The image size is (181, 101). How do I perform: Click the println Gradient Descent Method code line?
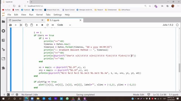[76, 50]
